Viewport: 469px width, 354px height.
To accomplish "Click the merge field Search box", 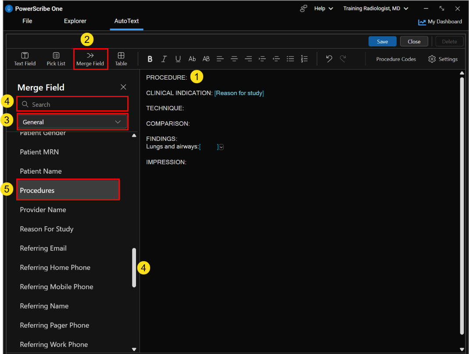I will 72,105.
